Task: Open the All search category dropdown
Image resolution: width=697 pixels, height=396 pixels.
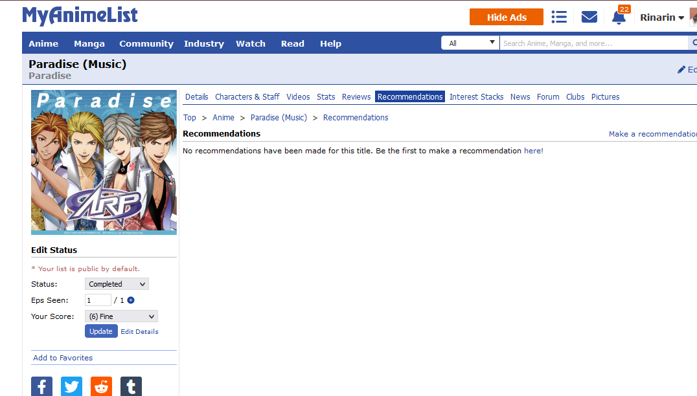Action: point(470,43)
